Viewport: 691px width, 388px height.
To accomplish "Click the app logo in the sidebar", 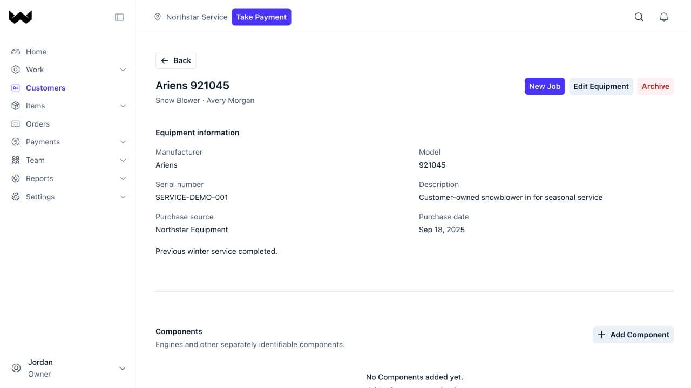I will (21, 17).
